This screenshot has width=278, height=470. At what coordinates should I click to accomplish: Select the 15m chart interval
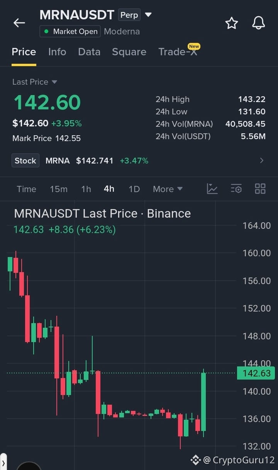point(59,189)
